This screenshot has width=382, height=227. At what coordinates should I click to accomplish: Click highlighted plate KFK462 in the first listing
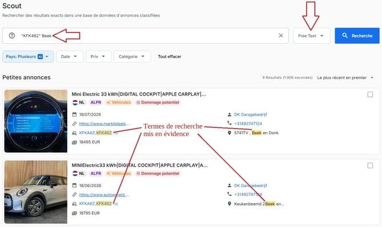coord(104,133)
